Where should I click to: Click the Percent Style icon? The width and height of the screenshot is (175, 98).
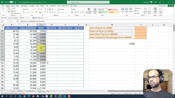click(x=75, y=12)
